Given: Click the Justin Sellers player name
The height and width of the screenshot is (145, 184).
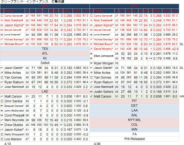Looking at the screenshot, I should (x=103, y=91).
